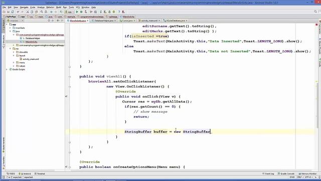Open the run configuration 'app' dropdown
321x181 pixels.
coord(69,12)
